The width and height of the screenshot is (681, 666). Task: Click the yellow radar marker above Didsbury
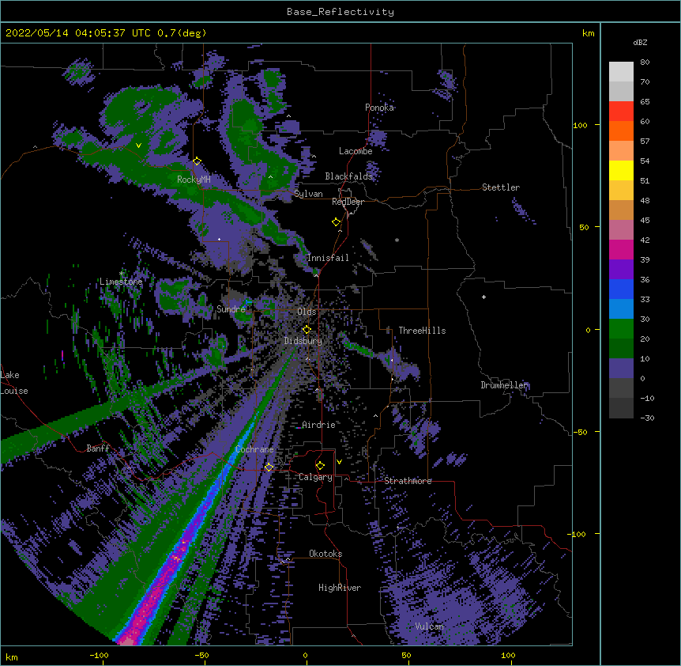click(307, 330)
